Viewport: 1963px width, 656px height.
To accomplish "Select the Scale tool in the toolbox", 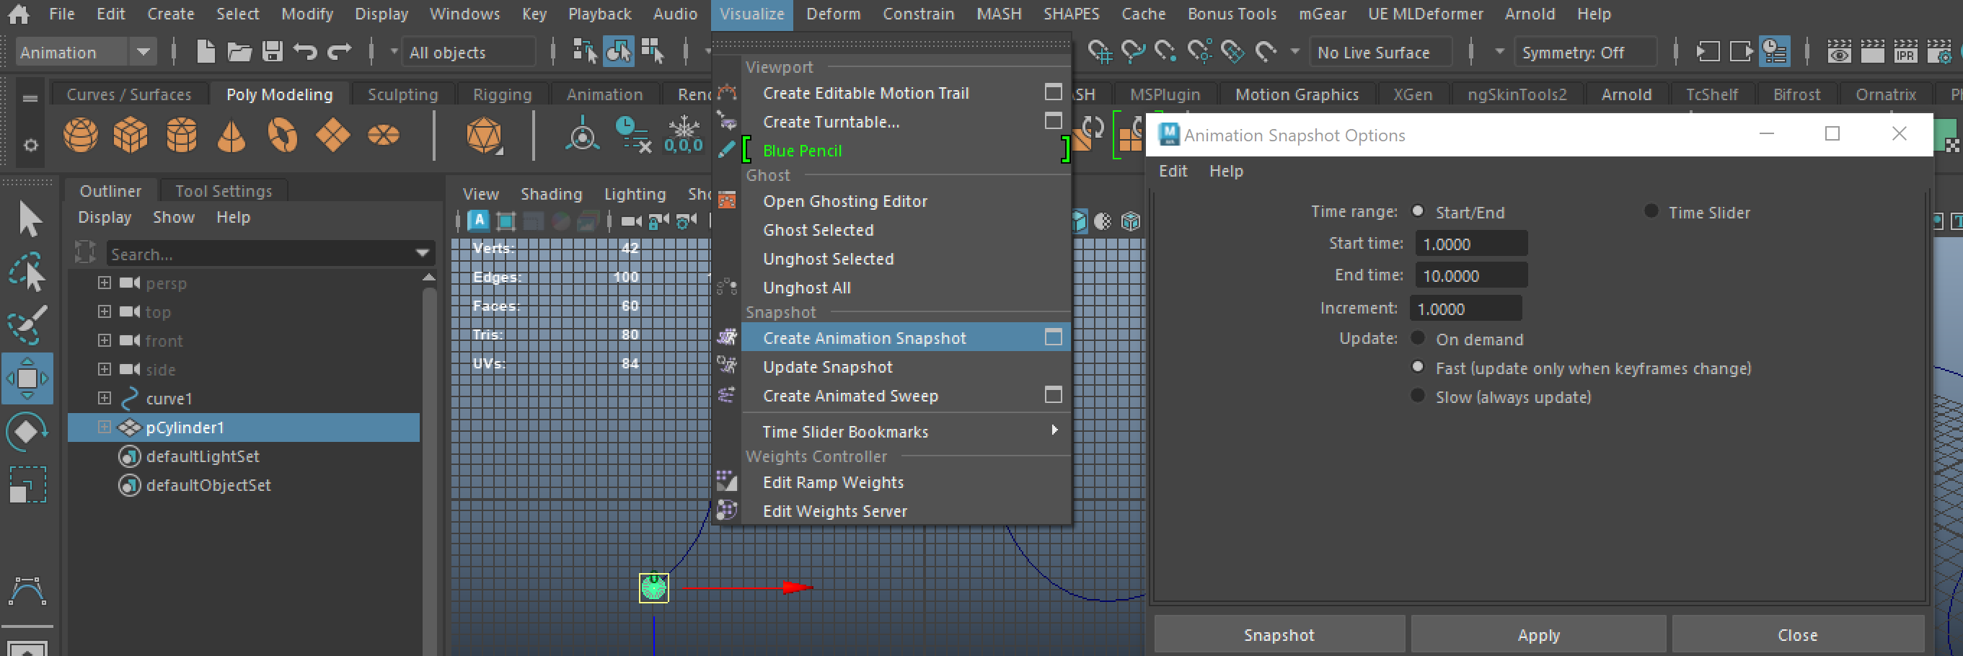I will tap(29, 484).
